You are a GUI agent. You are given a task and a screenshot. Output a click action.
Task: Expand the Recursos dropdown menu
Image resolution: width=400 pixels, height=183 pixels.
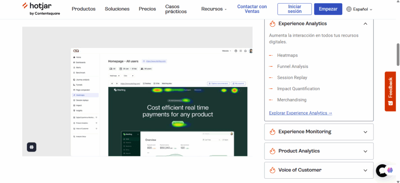214,9
